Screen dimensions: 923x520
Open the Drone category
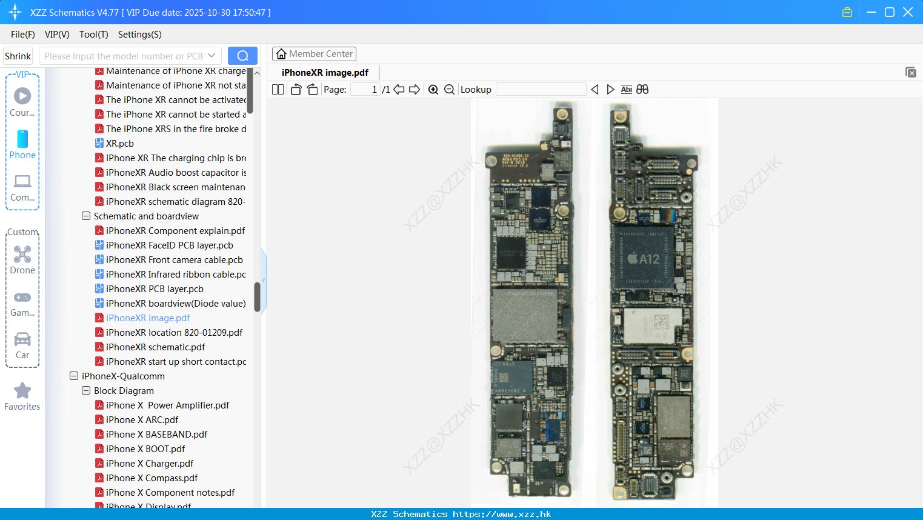tap(22, 260)
